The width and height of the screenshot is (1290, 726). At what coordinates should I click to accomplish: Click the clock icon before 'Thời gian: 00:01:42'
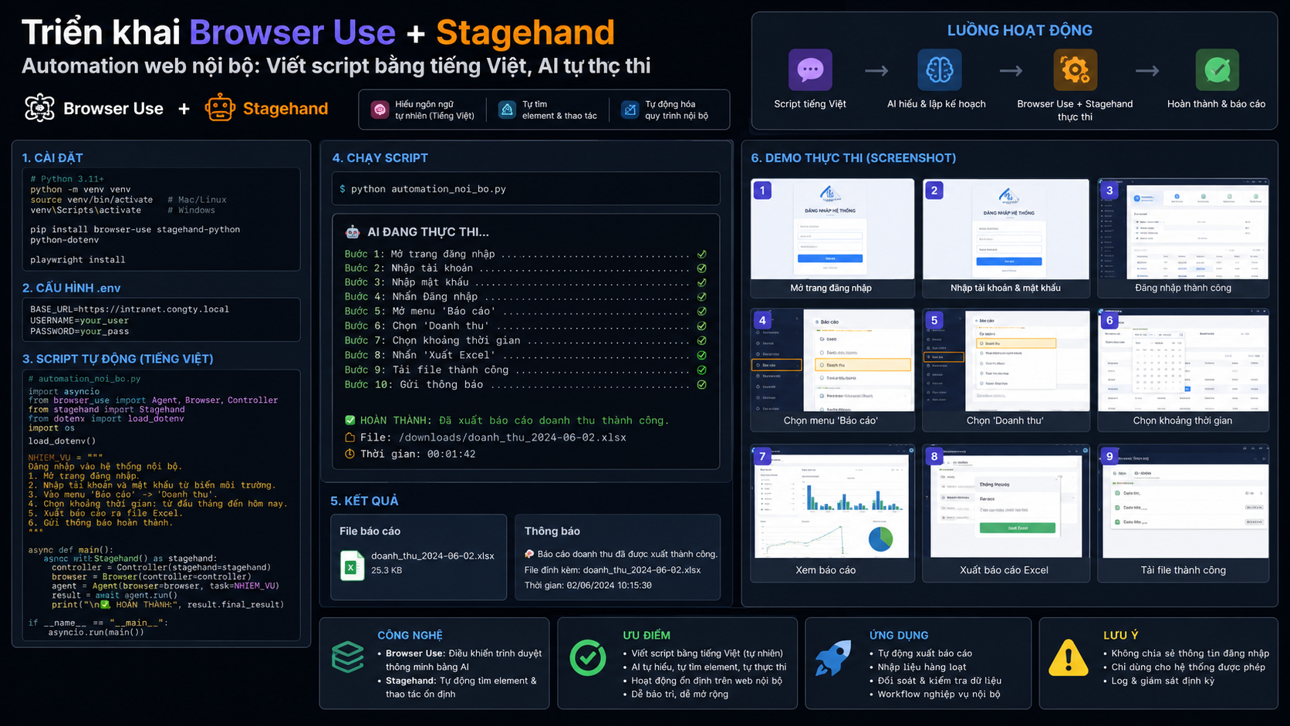350,454
